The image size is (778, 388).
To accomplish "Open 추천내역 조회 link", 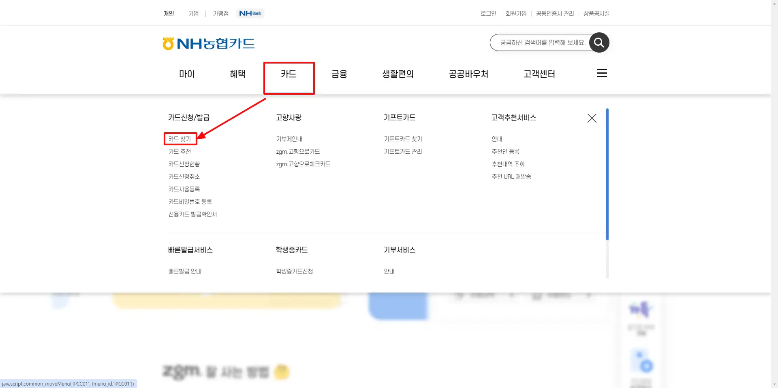I will click(x=508, y=164).
